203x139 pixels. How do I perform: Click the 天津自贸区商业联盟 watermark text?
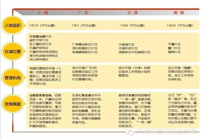click(x=166, y=132)
